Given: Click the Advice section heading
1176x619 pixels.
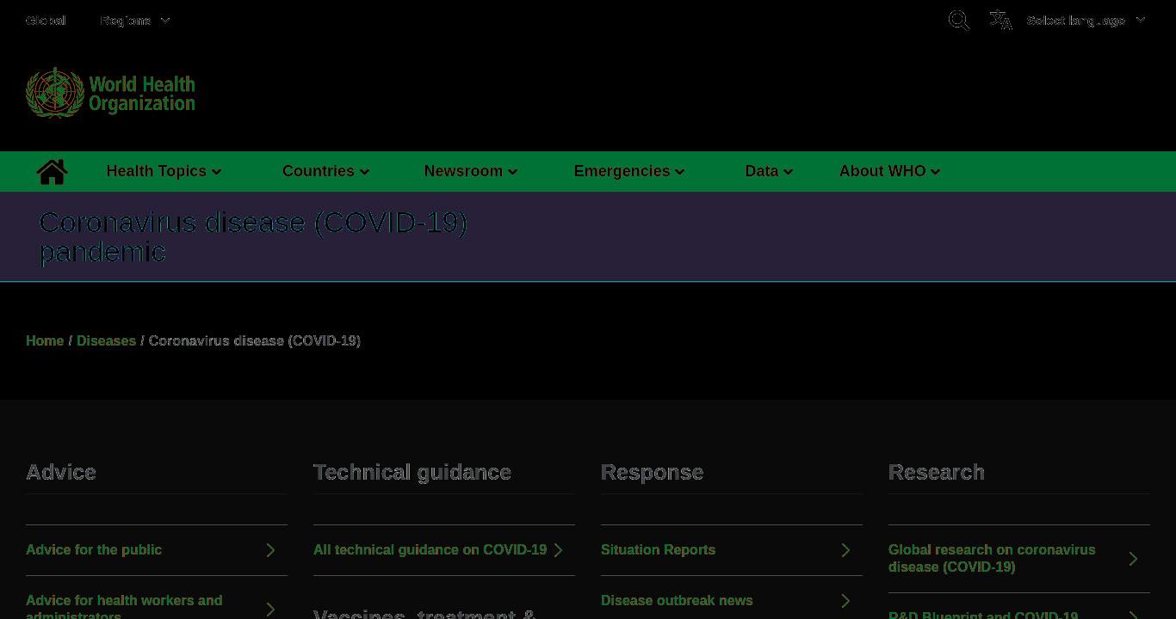Looking at the screenshot, I should tap(61, 472).
